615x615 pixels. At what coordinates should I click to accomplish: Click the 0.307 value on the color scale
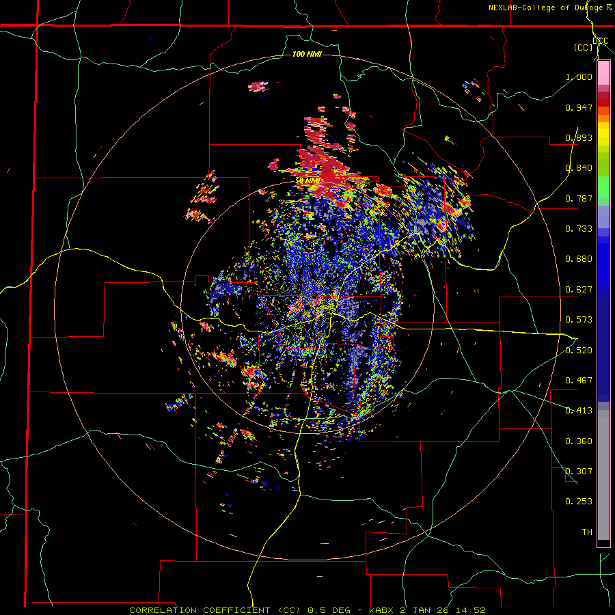coord(579,471)
